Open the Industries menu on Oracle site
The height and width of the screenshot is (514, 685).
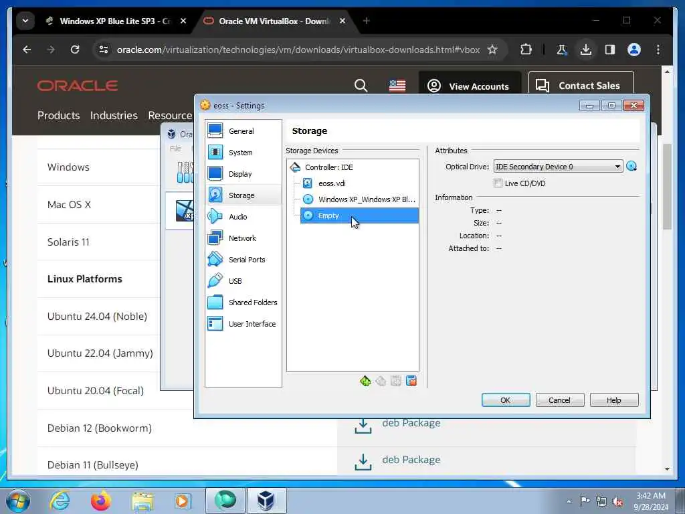[114, 115]
